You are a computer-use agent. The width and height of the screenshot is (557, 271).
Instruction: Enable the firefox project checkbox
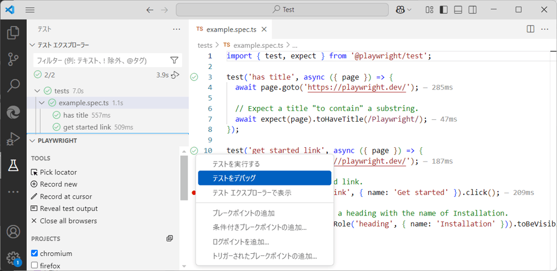pyautogui.click(x=35, y=265)
